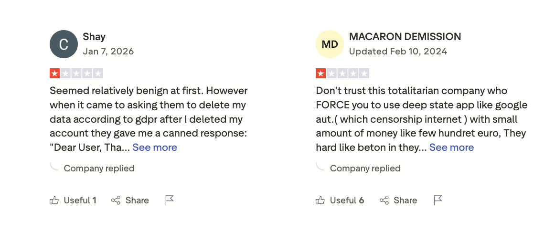Click the Jan 7, 2026 review date
The width and height of the screenshot is (555, 232).
(x=108, y=51)
